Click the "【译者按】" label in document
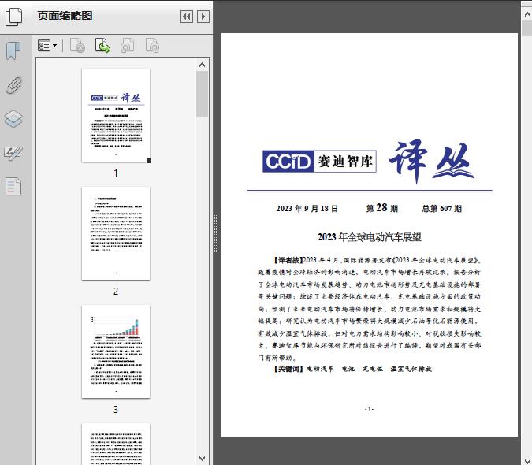Viewport: 532px width, 465px height. (x=287, y=260)
